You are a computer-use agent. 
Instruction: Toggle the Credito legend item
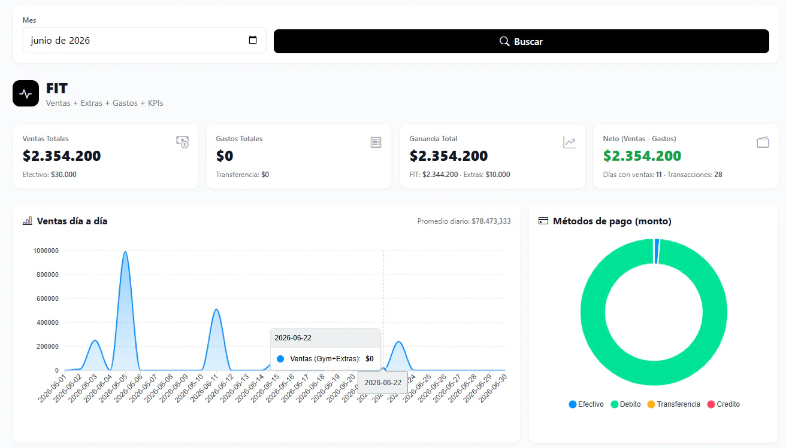point(724,404)
